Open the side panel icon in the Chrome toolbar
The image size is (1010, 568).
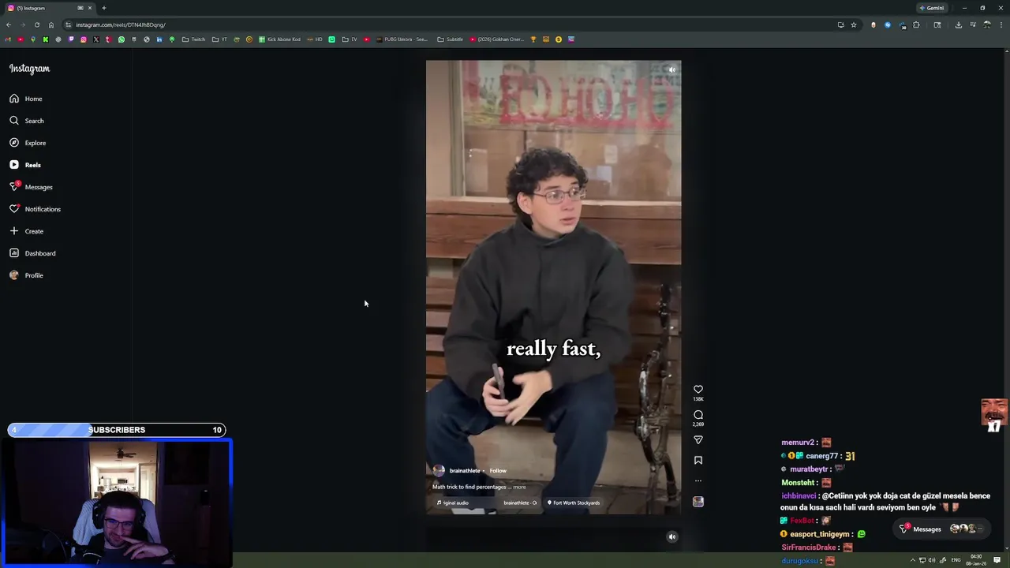937,25
